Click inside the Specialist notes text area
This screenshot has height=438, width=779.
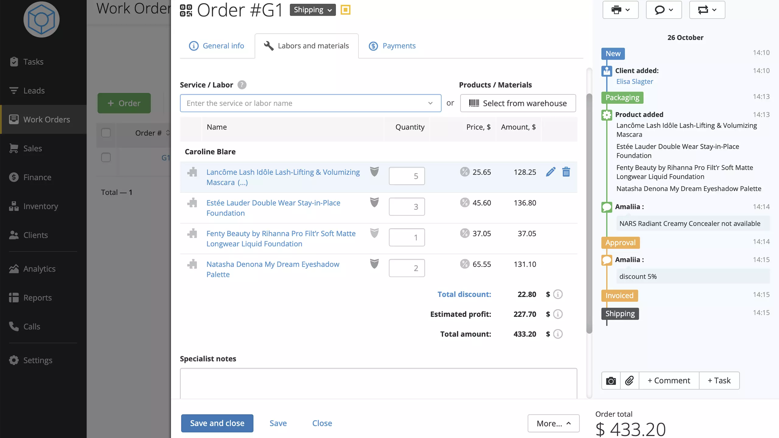coord(378,383)
